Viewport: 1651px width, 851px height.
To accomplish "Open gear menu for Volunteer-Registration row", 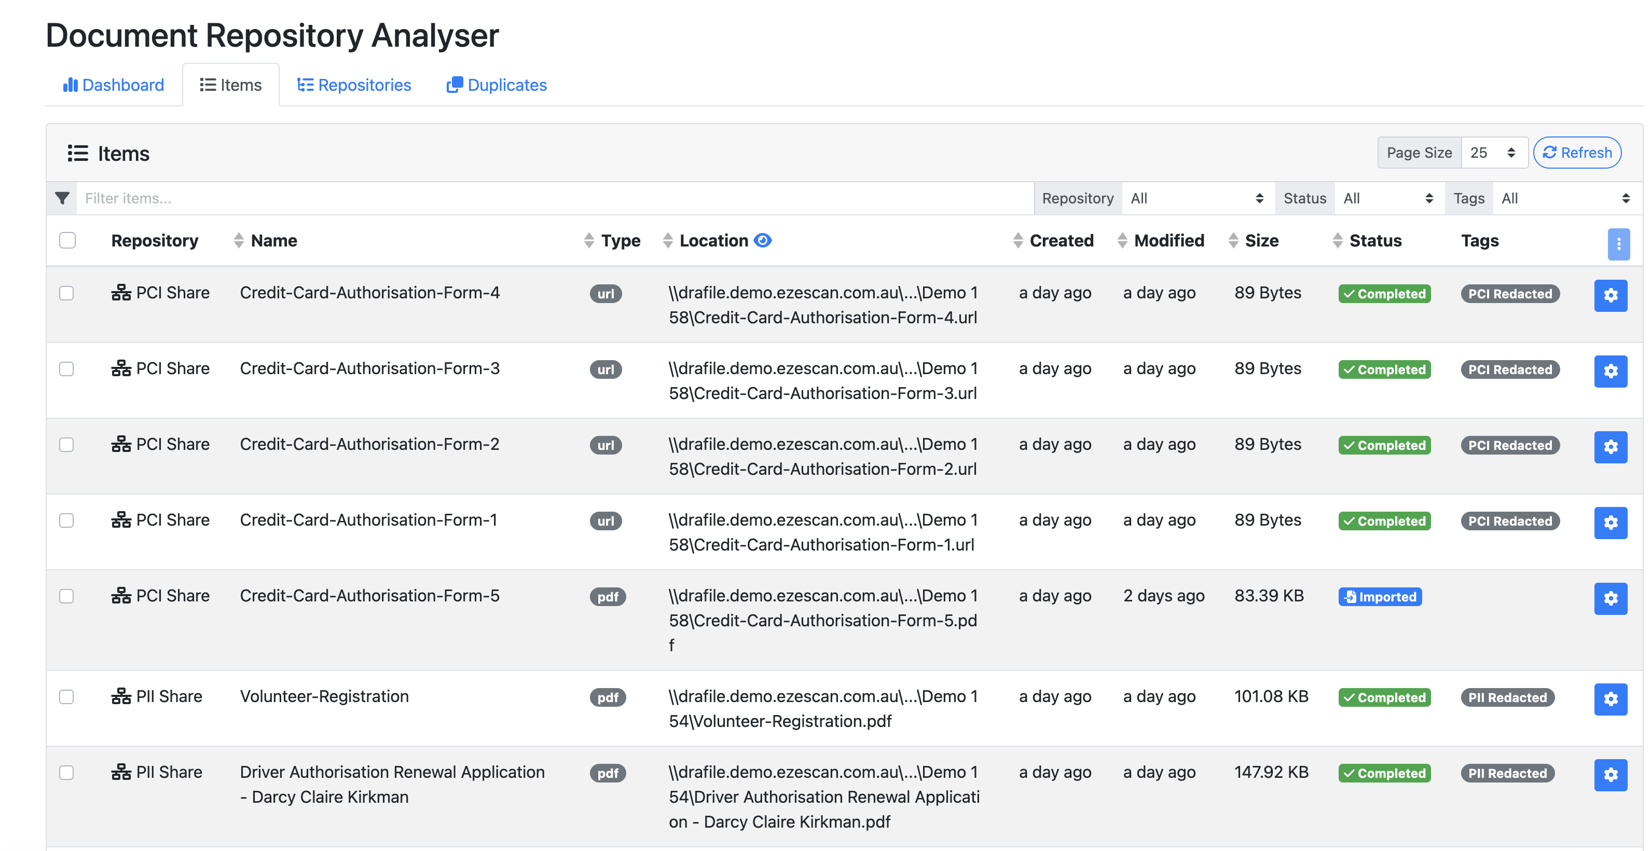I will click(1610, 699).
